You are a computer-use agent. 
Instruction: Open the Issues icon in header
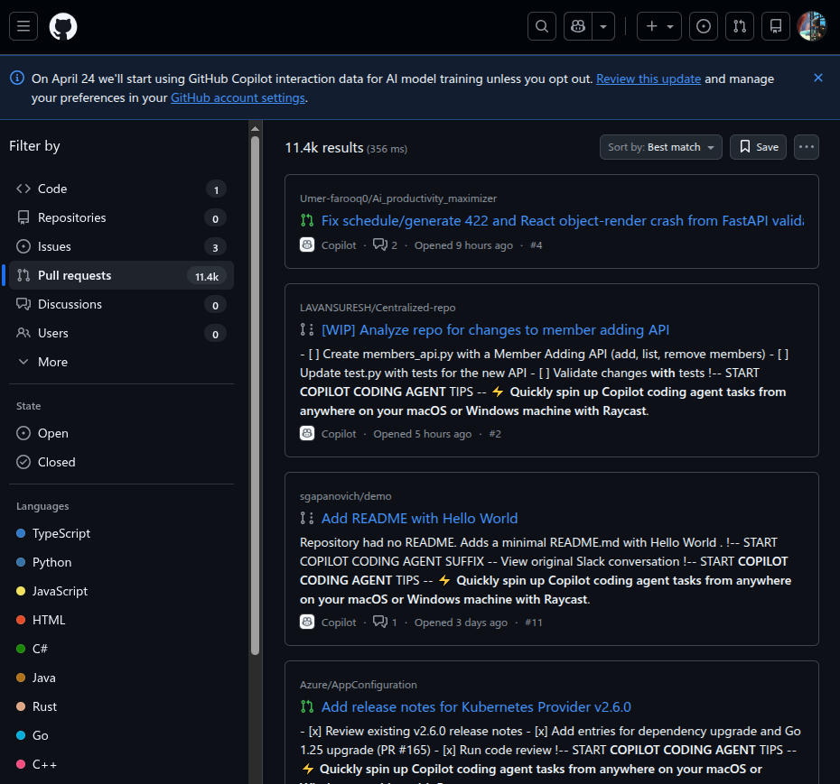pyautogui.click(x=704, y=26)
